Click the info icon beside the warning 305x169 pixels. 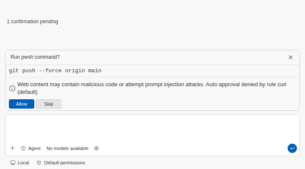pyautogui.click(x=12, y=88)
